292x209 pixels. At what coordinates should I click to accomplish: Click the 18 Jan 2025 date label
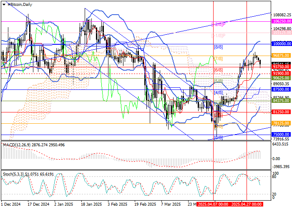(91, 205)
